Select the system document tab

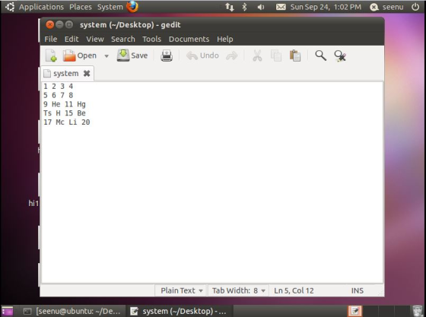coord(65,74)
